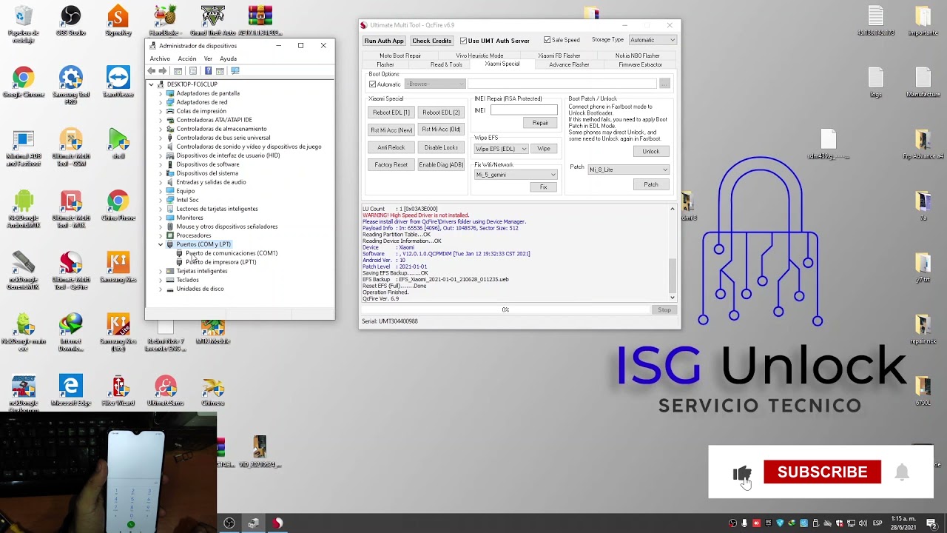Click the Disable Locks button
This screenshot has width=947, height=533.
click(x=441, y=147)
